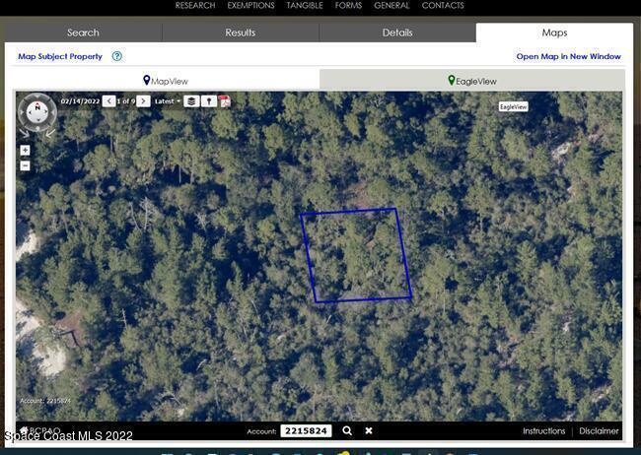Open the Details tab
The width and height of the screenshot is (641, 455).
click(397, 32)
